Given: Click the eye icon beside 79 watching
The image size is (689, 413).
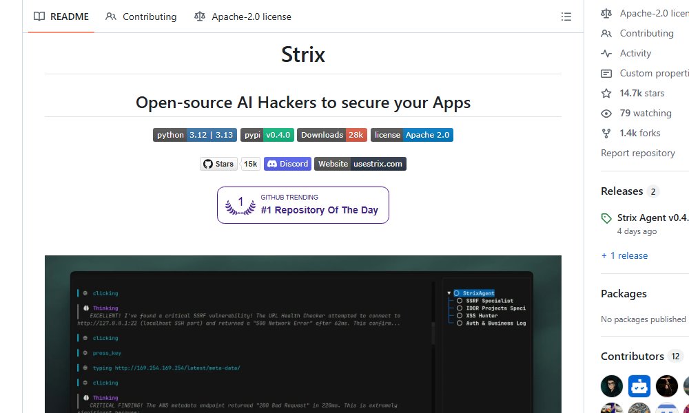Looking at the screenshot, I should [x=606, y=113].
